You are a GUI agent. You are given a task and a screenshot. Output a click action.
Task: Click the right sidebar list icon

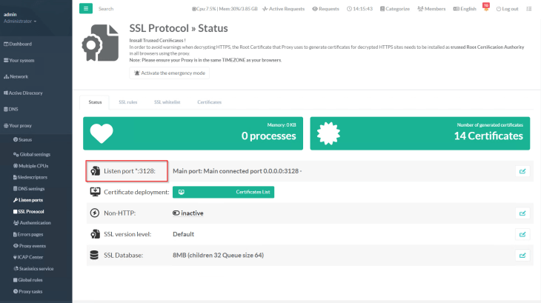click(531, 8)
